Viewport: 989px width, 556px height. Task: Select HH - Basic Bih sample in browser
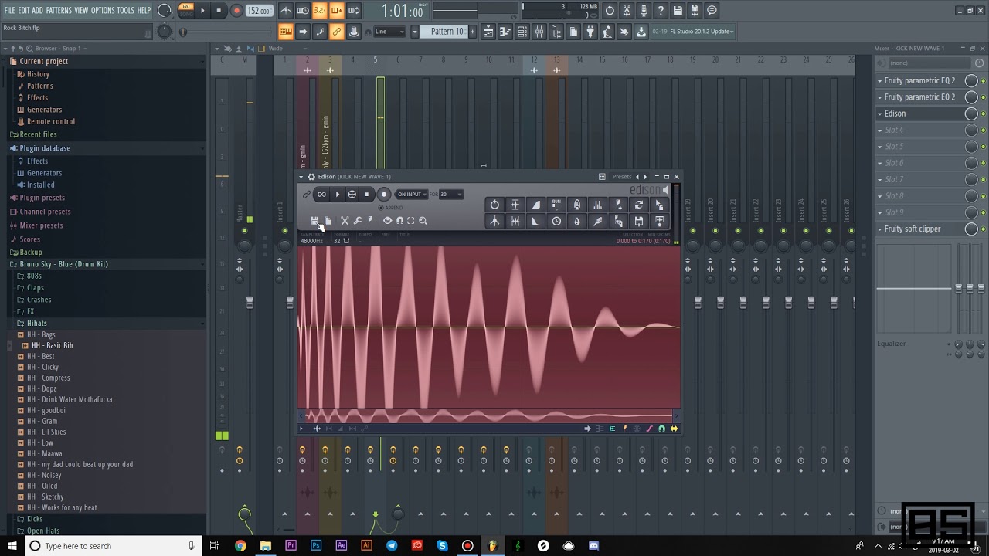(x=52, y=345)
